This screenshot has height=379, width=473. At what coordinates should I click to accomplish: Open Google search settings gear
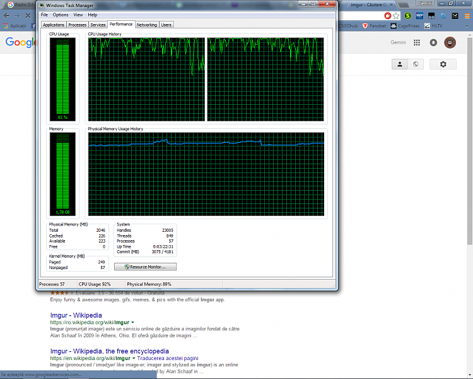click(443, 64)
